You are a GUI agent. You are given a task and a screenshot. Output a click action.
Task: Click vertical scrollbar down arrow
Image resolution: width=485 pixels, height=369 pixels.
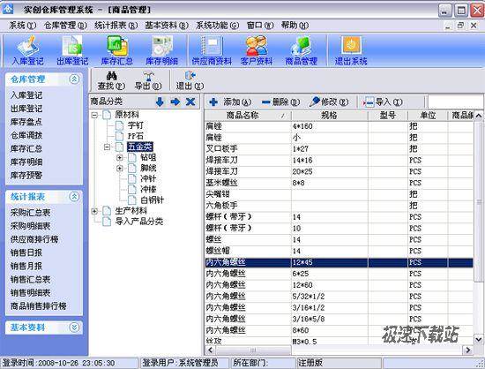pyautogui.click(x=479, y=339)
